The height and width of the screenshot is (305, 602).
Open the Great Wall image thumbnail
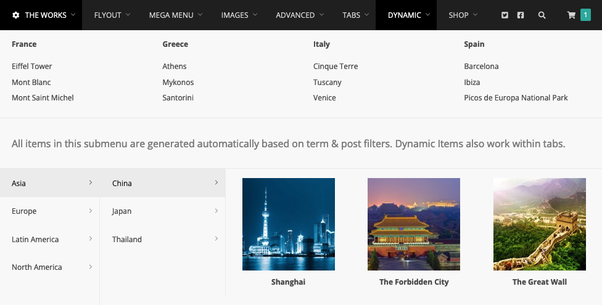[540, 224]
